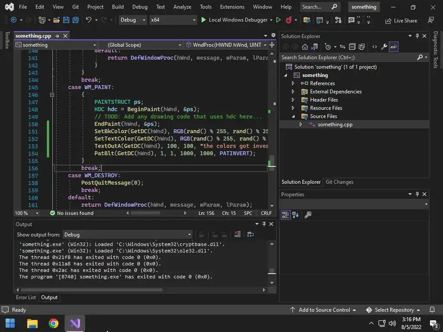Open the 100 % zoom level dropdown

click(x=27, y=213)
